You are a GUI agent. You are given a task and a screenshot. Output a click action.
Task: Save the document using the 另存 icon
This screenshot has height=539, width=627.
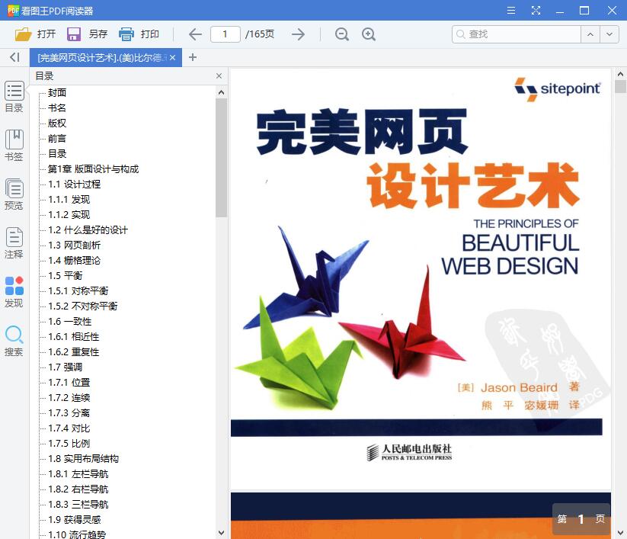tap(72, 34)
